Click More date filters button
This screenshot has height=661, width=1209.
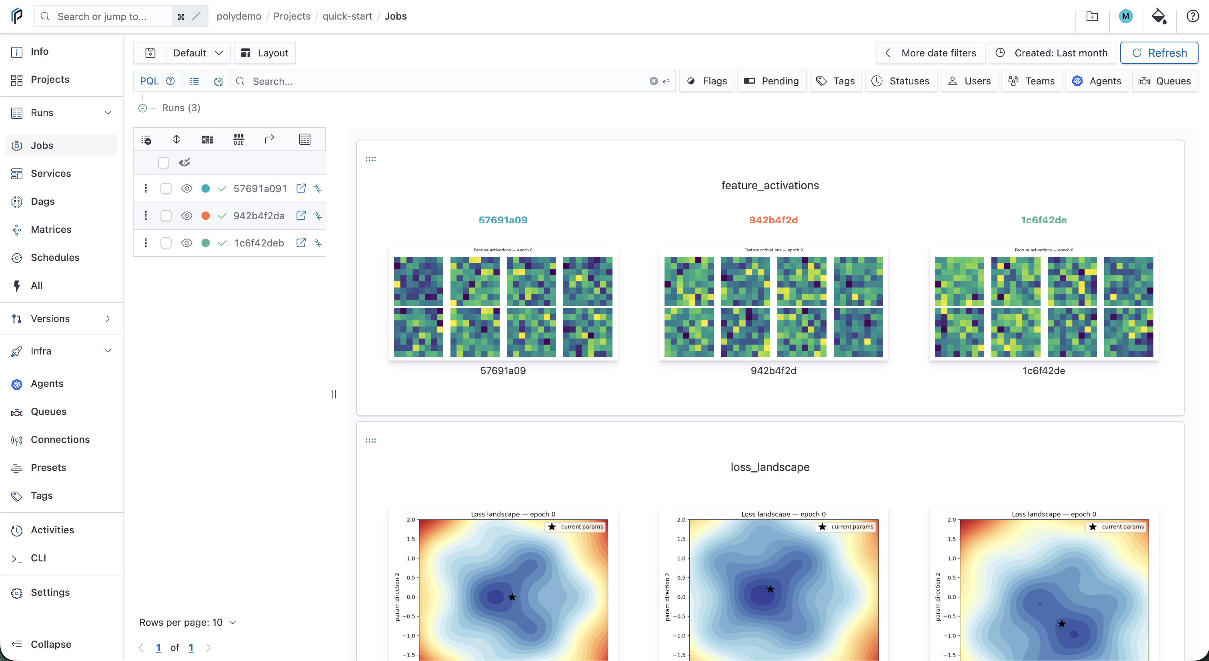[x=931, y=53]
